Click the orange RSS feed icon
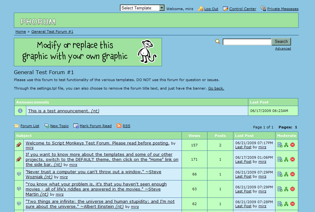This screenshot has width=315, height=212. tap(119, 126)
